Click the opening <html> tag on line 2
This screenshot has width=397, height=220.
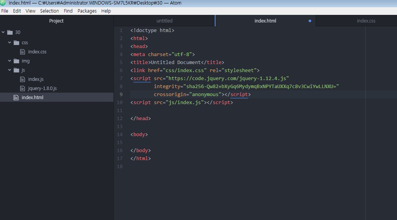139,39
